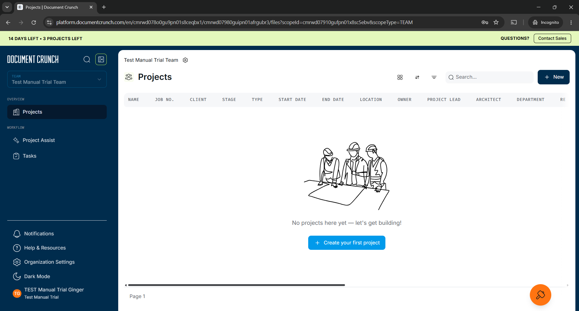Open Project Assist in the sidebar
579x311 pixels.
(x=34, y=140)
